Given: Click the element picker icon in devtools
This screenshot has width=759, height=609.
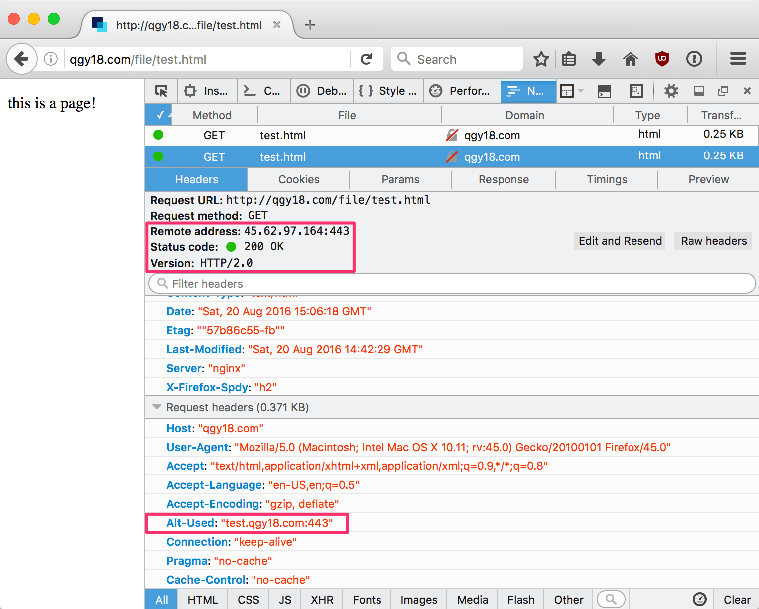Looking at the screenshot, I should pos(161,91).
